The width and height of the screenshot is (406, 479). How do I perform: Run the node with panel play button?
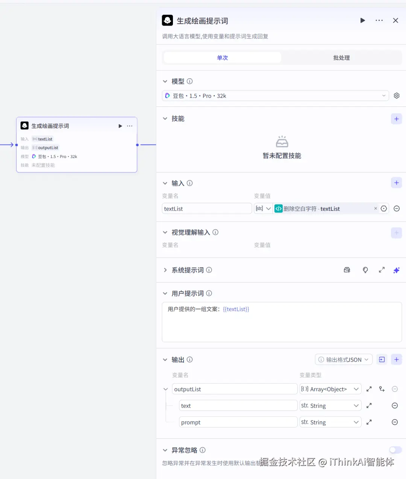[362, 20]
